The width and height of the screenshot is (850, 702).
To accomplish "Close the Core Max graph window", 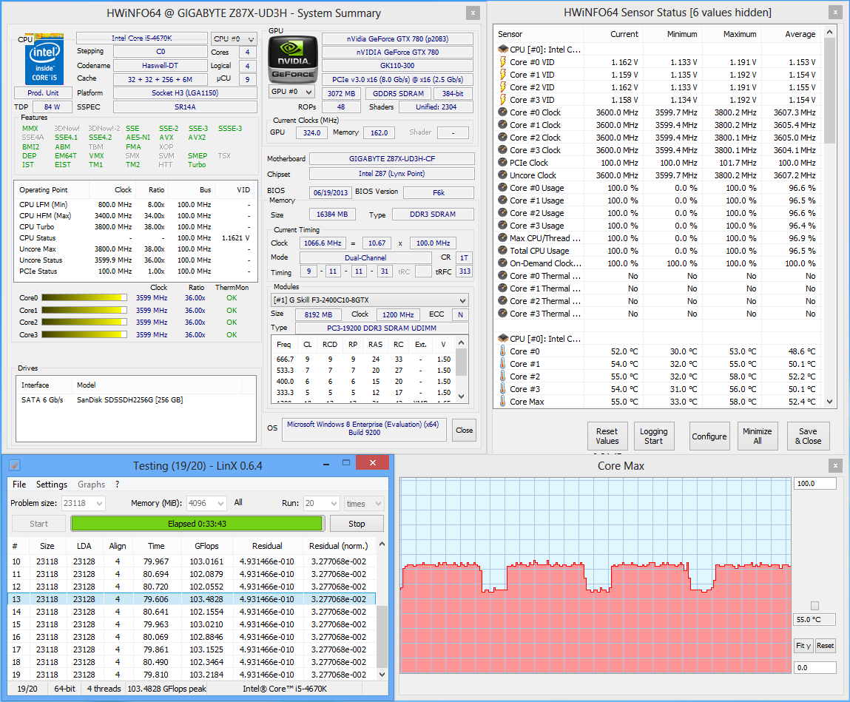I will (835, 465).
